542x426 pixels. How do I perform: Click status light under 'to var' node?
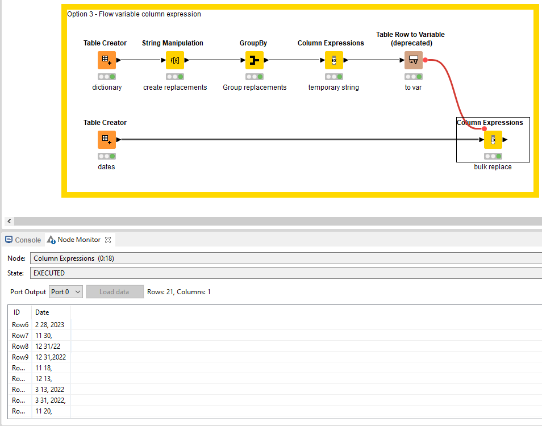point(414,77)
